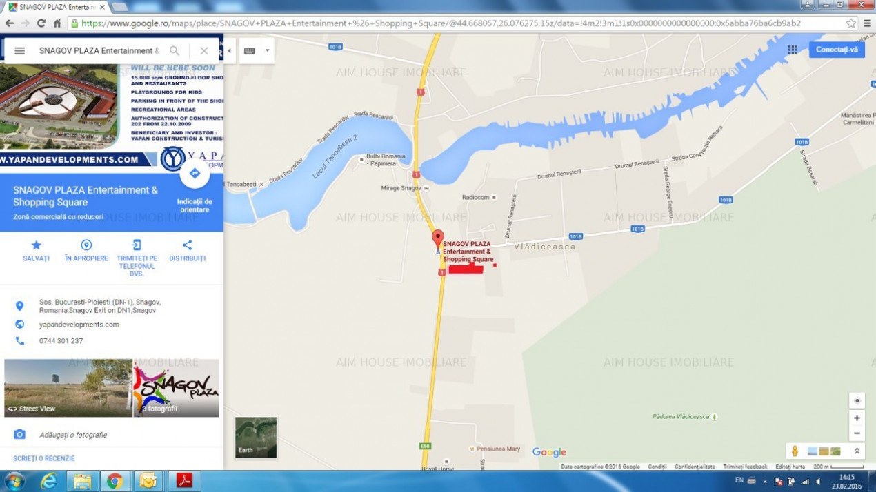876x492 pixels.
Task: Switch to Chrome taskbar button
Action: pos(115,481)
